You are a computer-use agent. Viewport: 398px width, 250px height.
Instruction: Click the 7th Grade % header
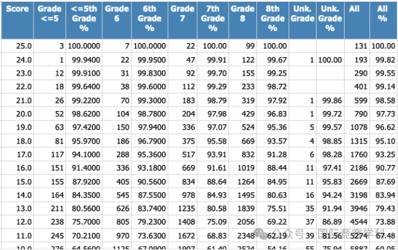tap(213, 20)
